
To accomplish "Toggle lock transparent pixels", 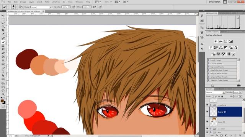I will [x=213, y=96].
